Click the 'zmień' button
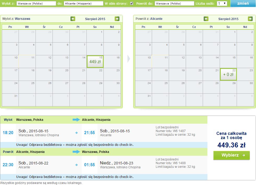This screenshot has height=185, width=256. (243, 3)
